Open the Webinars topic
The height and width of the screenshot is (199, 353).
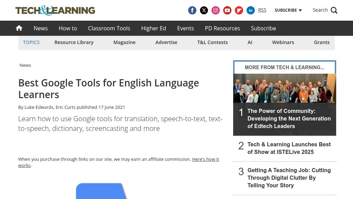pos(283,42)
